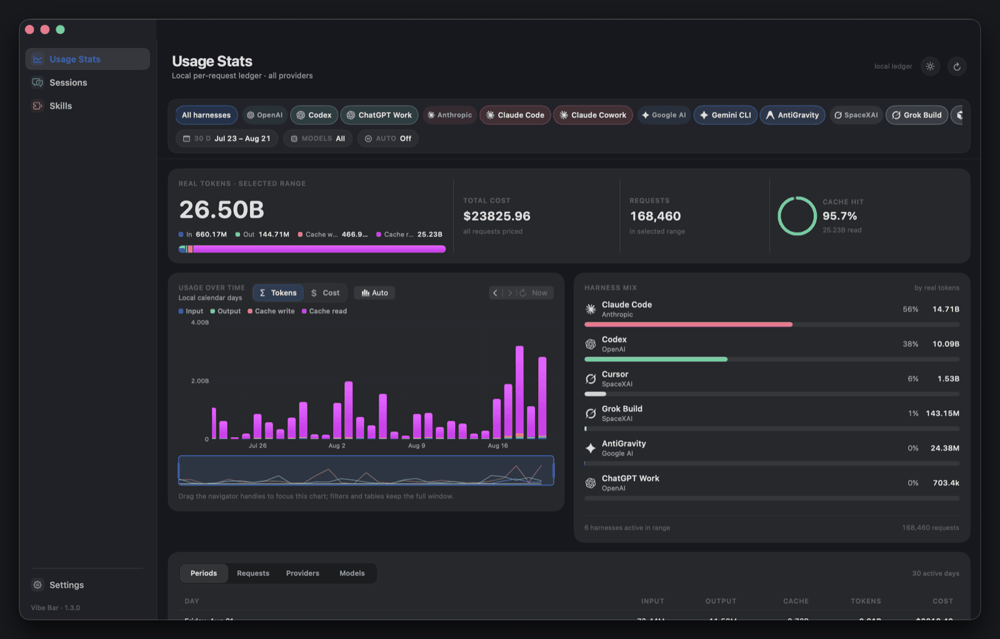Click Claude Code starburst icon in Harness Mix

(591, 309)
